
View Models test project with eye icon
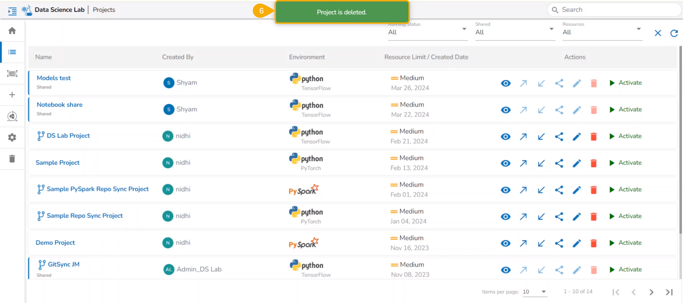point(505,83)
